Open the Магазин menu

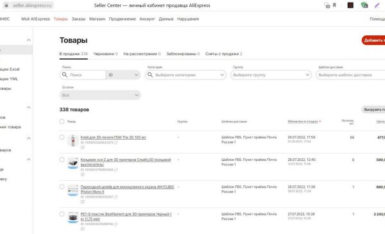[98, 19]
